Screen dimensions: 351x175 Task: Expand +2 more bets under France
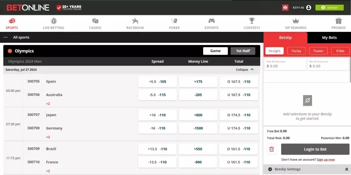tap(48, 171)
